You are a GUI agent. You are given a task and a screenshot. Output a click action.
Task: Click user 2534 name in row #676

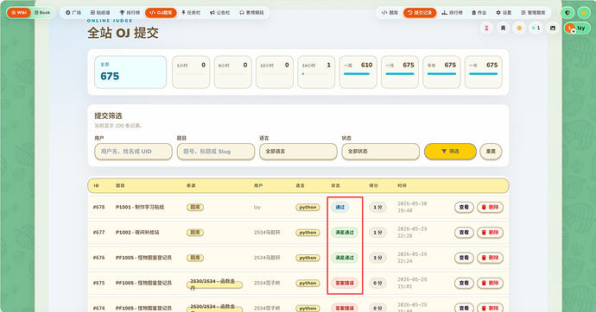[x=267, y=258]
